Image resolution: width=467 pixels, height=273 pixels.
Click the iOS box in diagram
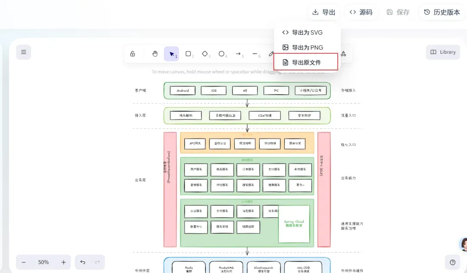(214, 90)
